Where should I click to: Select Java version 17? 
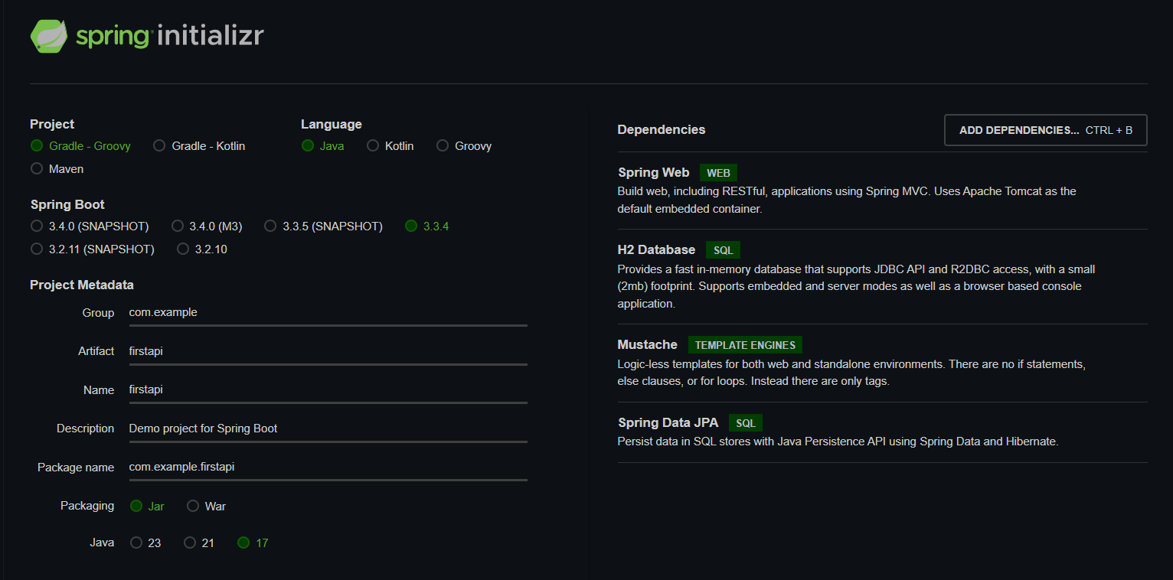[x=253, y=543]
